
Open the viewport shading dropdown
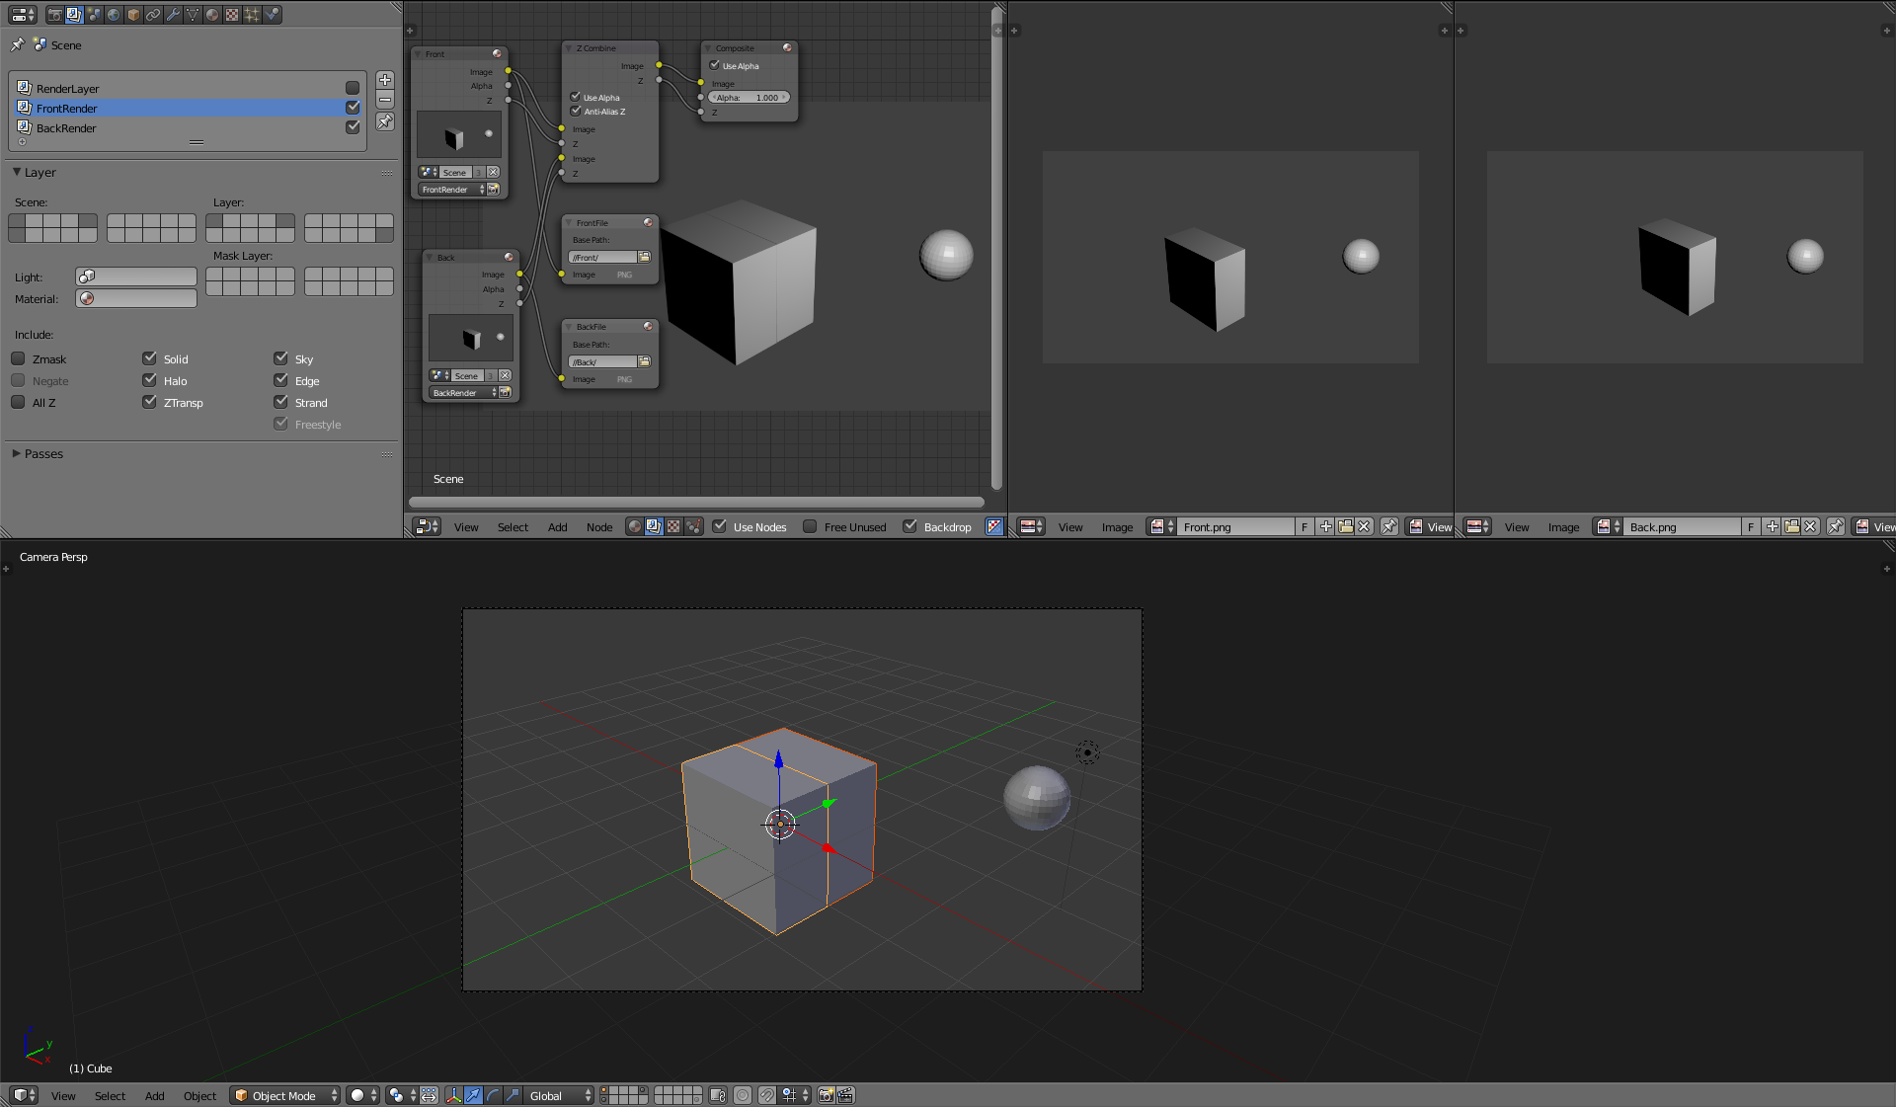(x=362, y=1095)
